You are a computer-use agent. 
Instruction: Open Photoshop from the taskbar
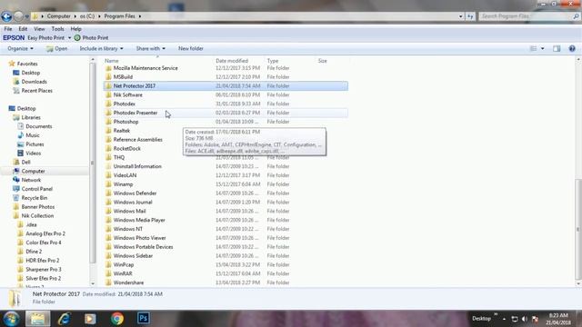click(144, 318)
